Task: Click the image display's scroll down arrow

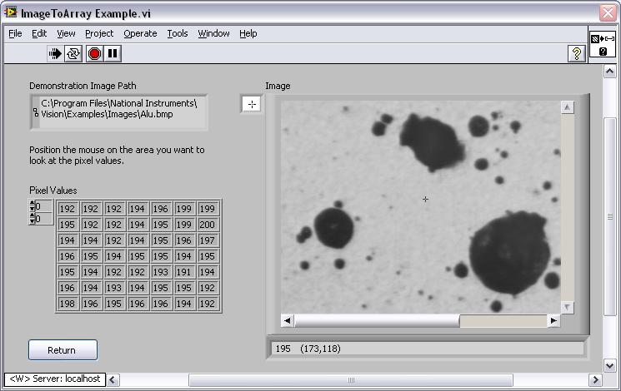Action: (568, 307)
